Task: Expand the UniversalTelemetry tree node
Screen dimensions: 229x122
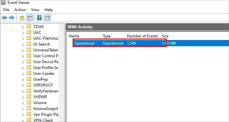Action: pos(23,50)
